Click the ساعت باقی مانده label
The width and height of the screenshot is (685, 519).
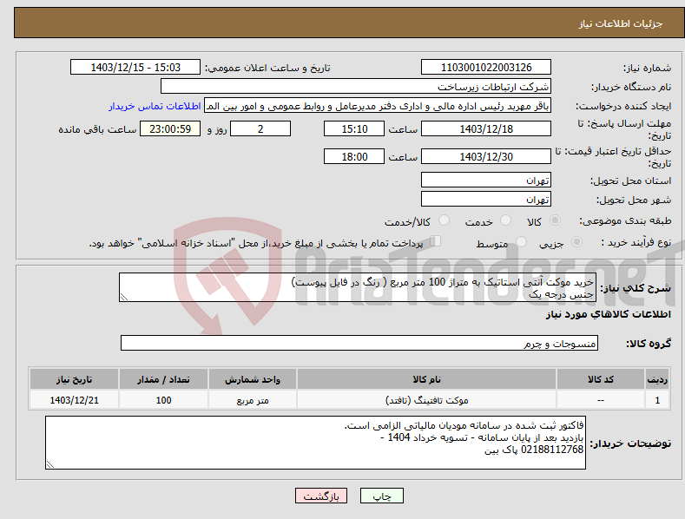(97, 130)
